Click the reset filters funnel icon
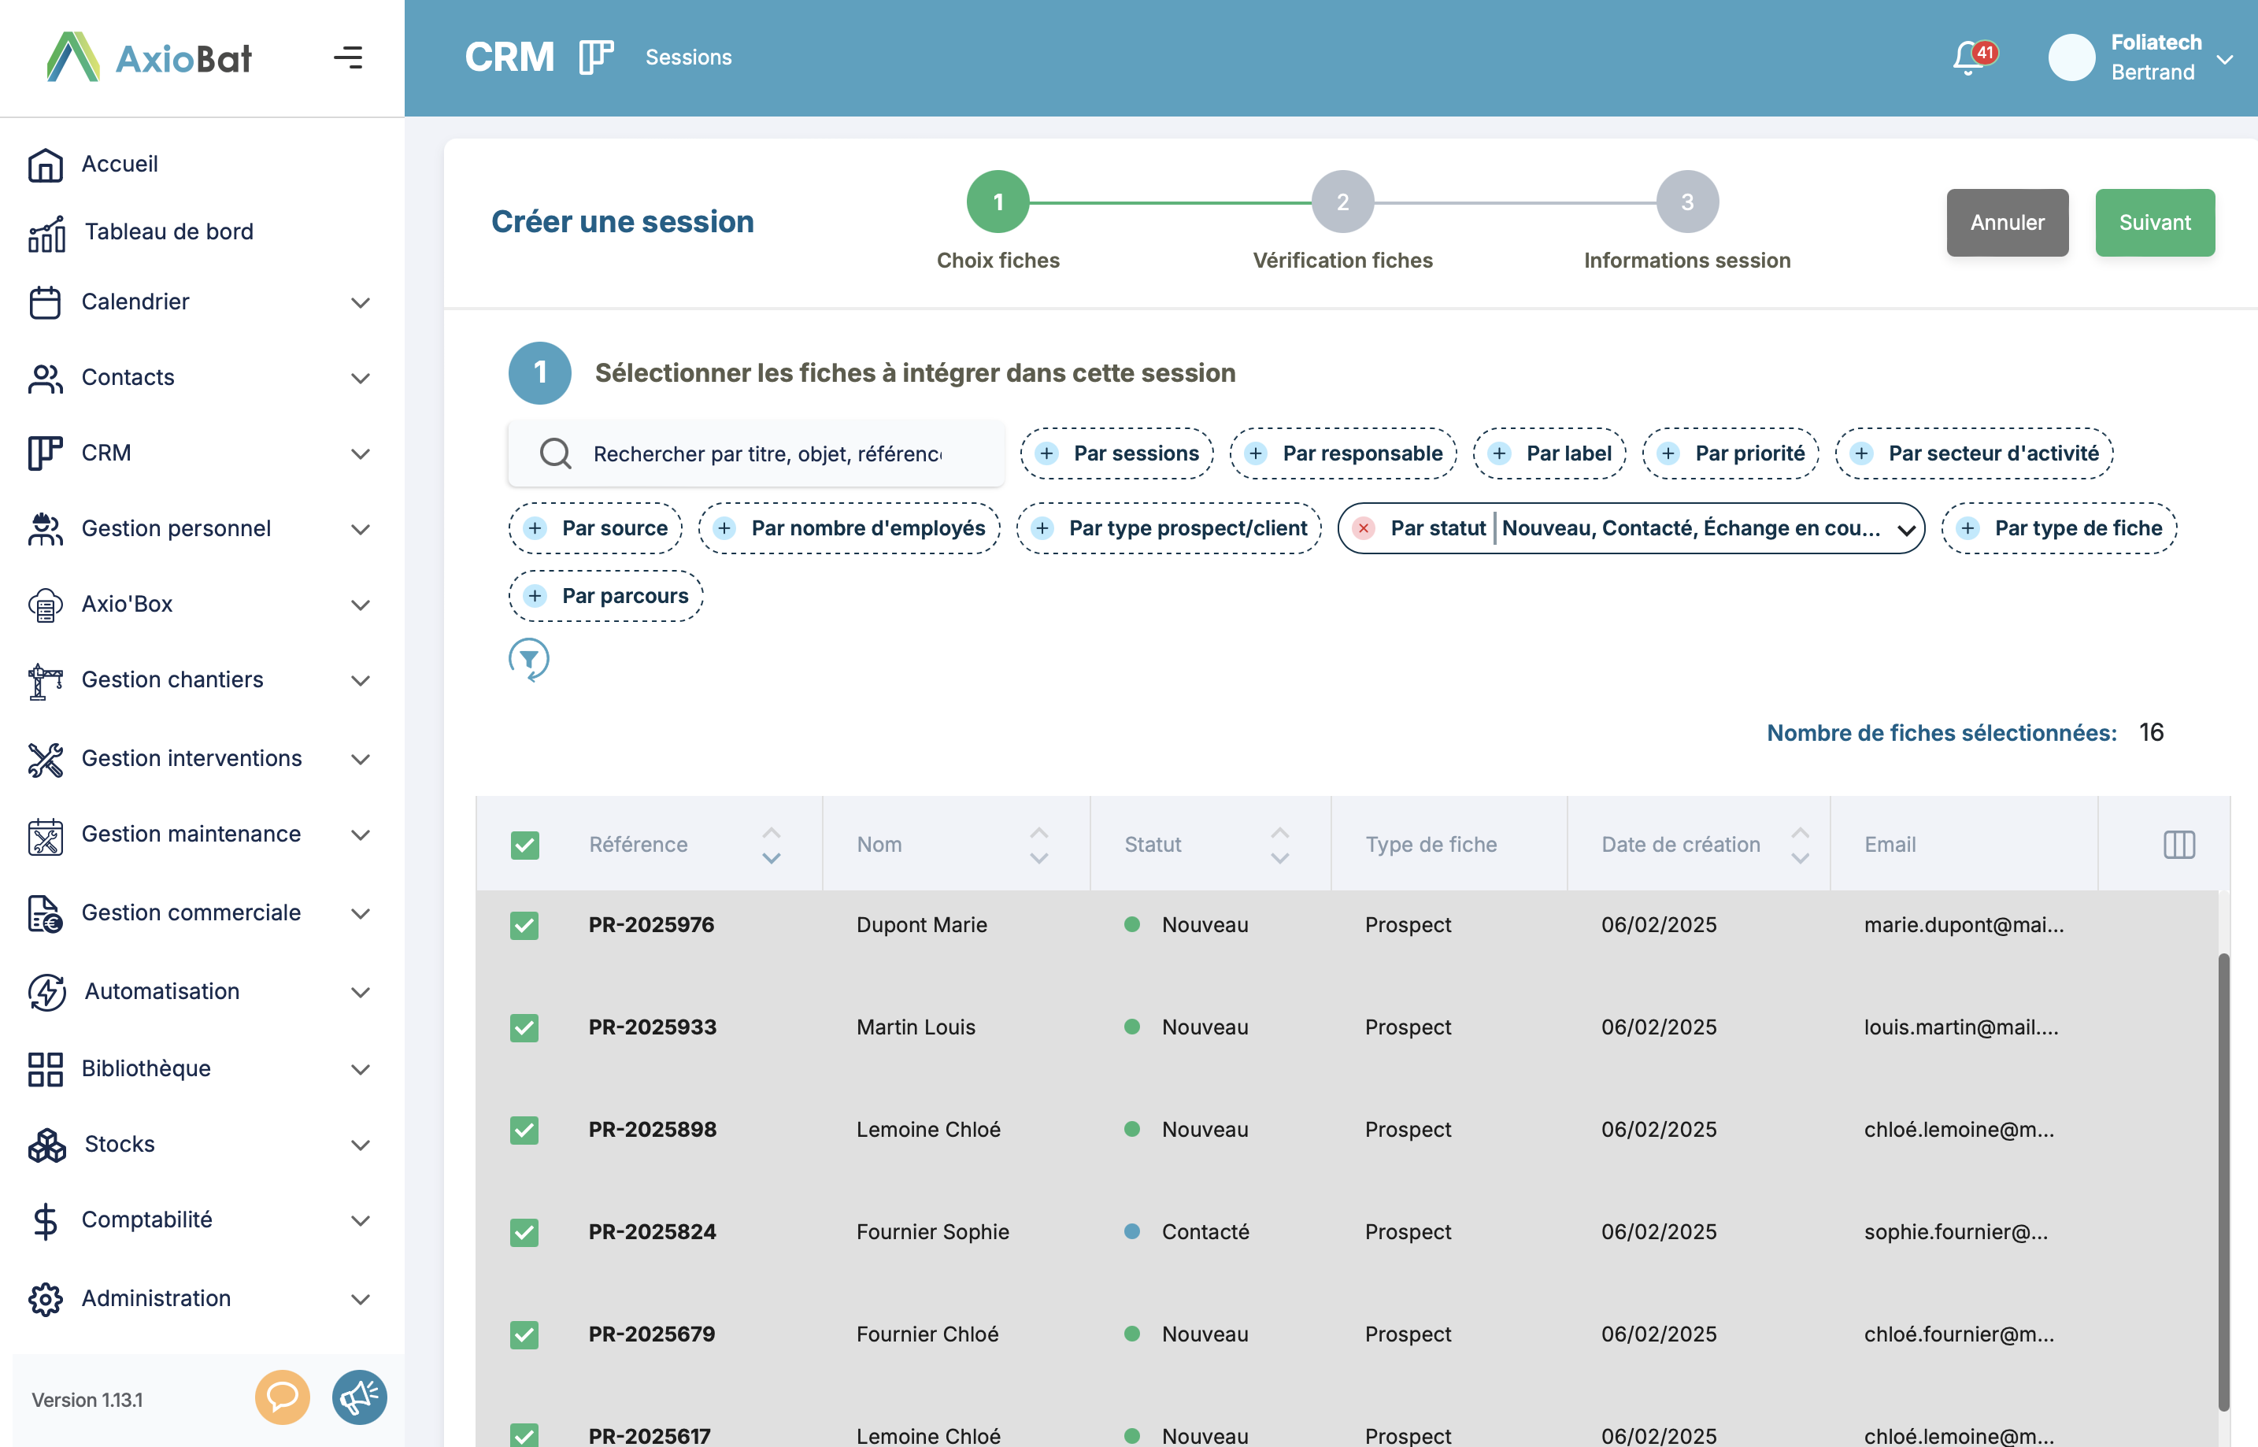This screenshot has width=2258, height=1447. tap(529, 659)
